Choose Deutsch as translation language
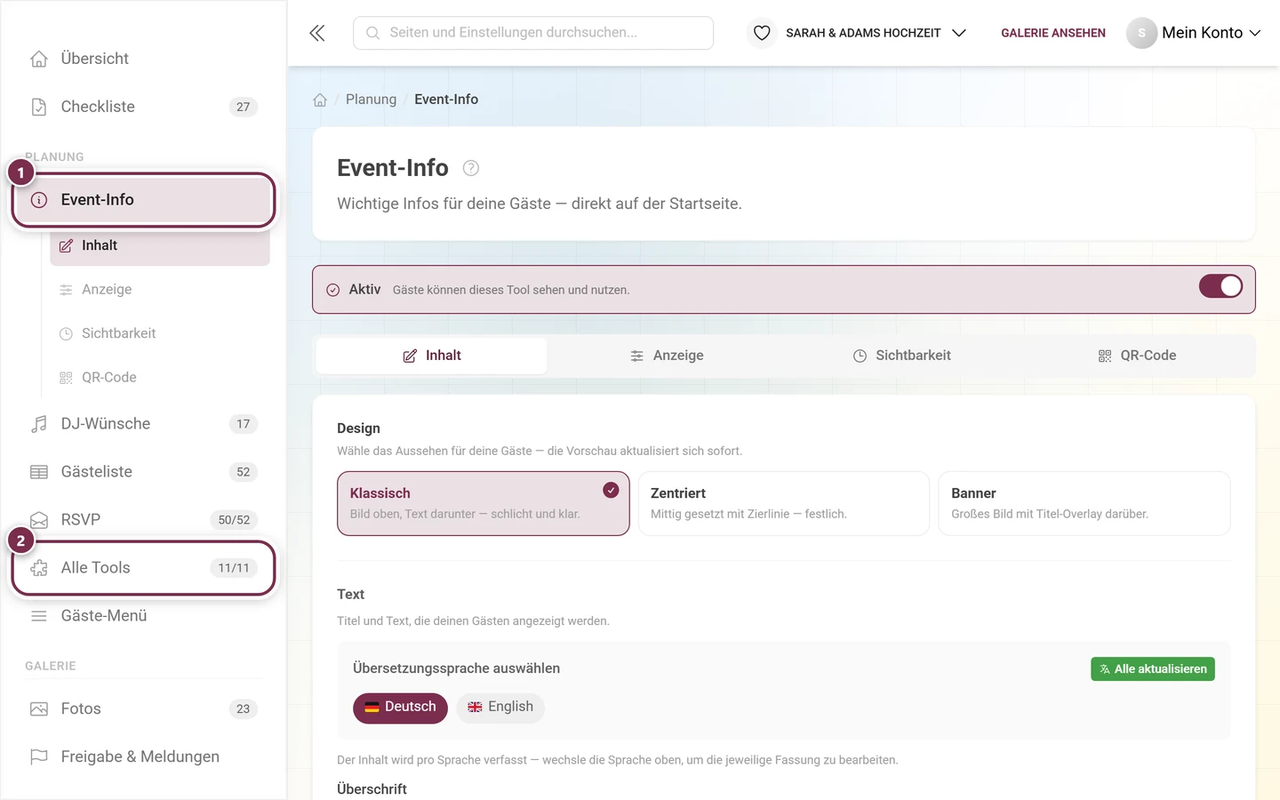The image size is (1280, 800). 400,708
